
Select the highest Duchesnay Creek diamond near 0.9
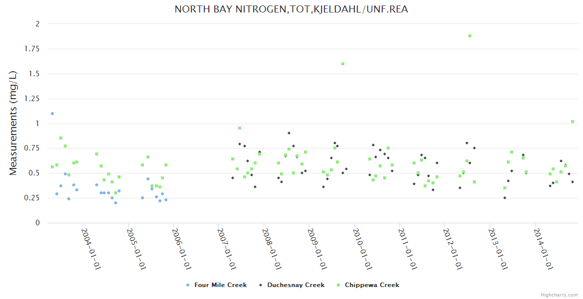(x=289, y=133)
